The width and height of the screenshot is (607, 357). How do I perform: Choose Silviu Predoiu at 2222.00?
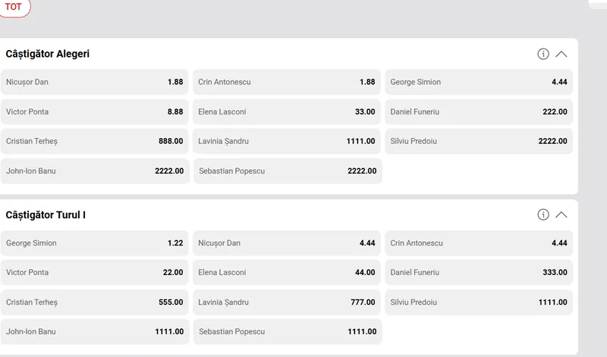[479, 141]
